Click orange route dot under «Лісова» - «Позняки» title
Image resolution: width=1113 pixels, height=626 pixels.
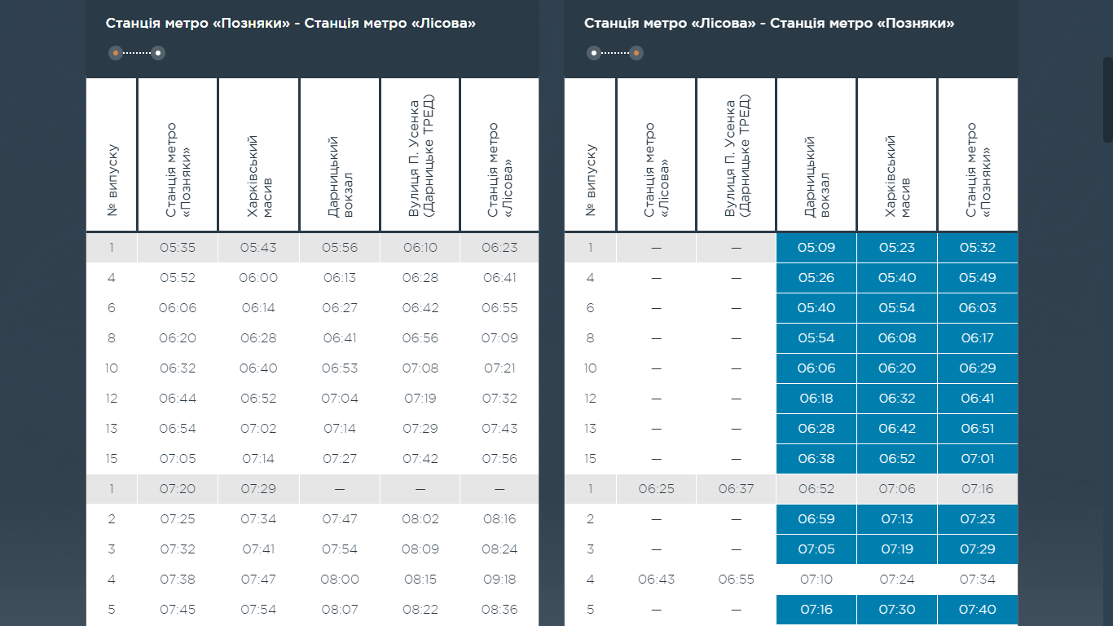click(x=636, y=53)
